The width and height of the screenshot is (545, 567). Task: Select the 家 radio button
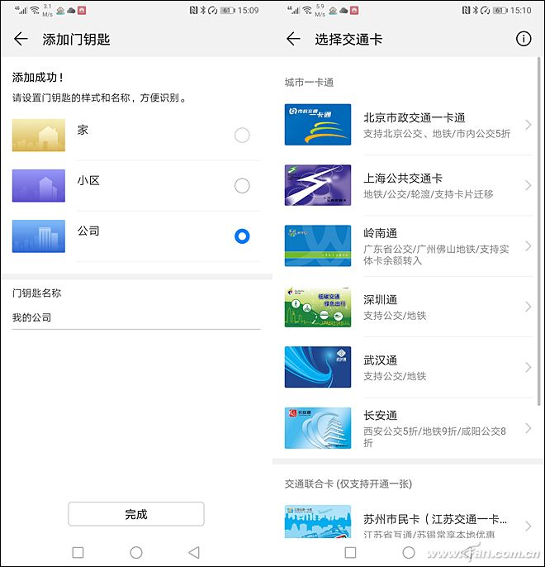tap(242, 136)
